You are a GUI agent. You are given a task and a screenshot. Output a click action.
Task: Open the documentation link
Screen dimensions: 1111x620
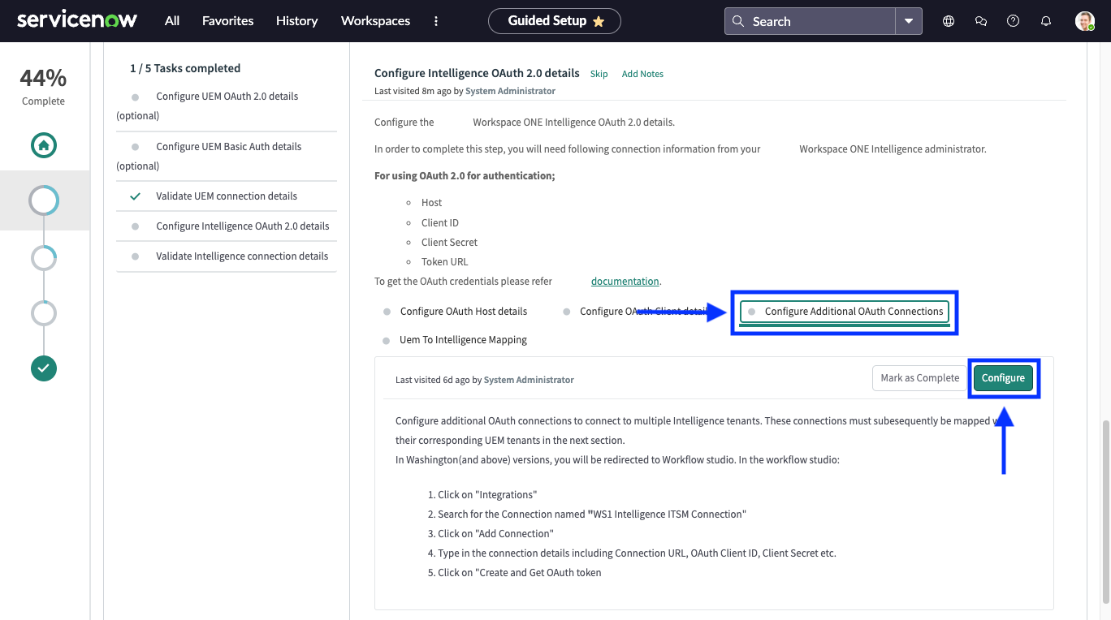pyautogui.click(x=625, y=281)
